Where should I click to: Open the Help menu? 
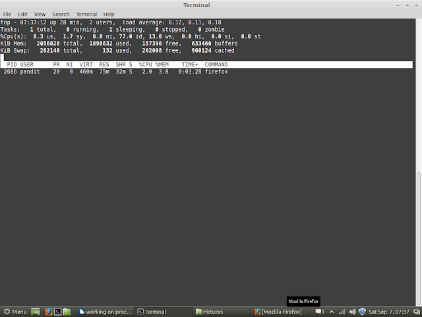pyautogui.click(x=109, y=15)
